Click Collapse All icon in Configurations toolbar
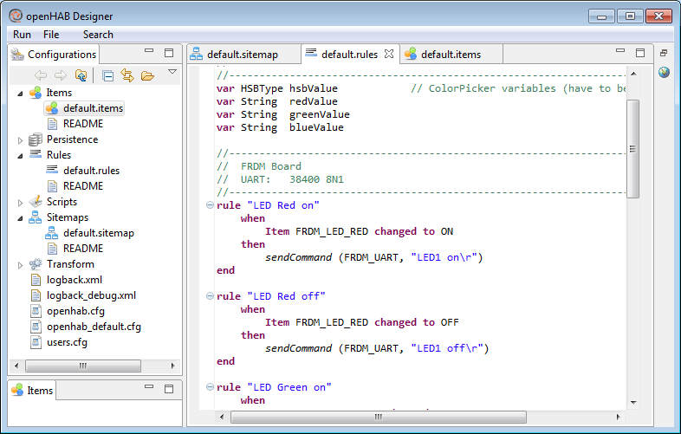This screenshot has height=434, width=681. tap(108, 75)
